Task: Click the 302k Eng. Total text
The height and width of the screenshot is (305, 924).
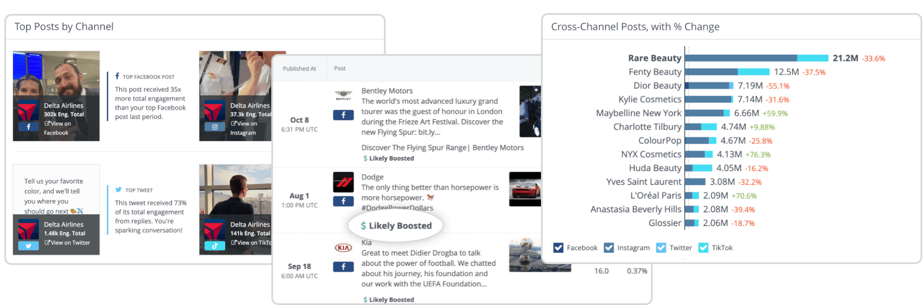Action: tap(64, 114)
